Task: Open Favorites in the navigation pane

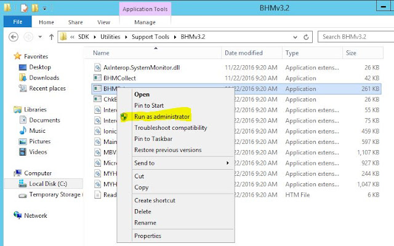Action: tap(36, 56)
